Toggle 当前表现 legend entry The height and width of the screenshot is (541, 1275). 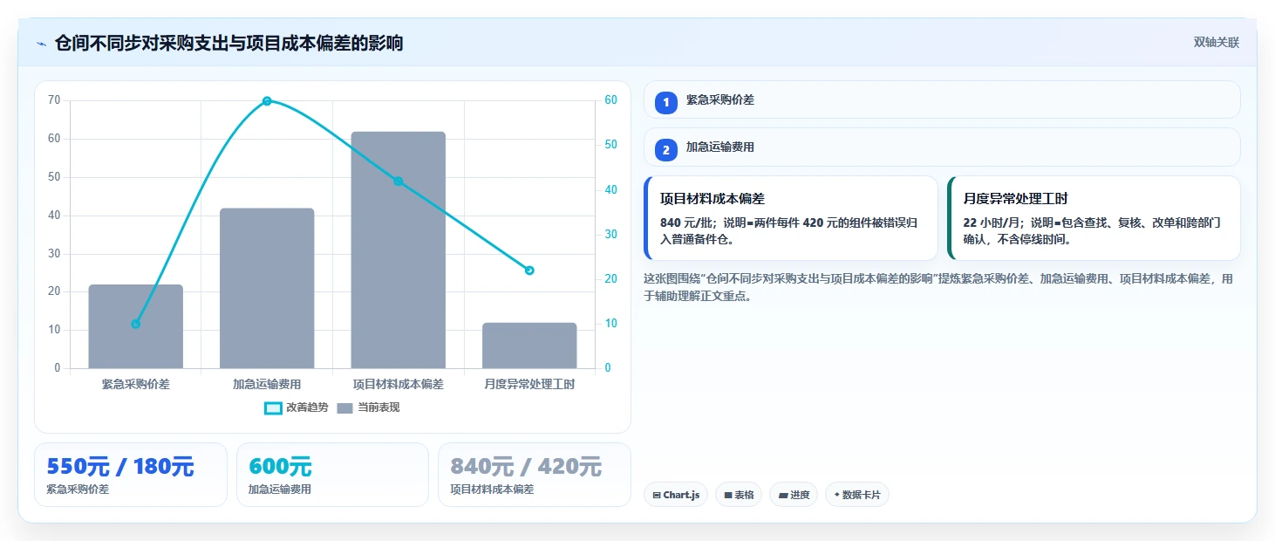(368, 407)
